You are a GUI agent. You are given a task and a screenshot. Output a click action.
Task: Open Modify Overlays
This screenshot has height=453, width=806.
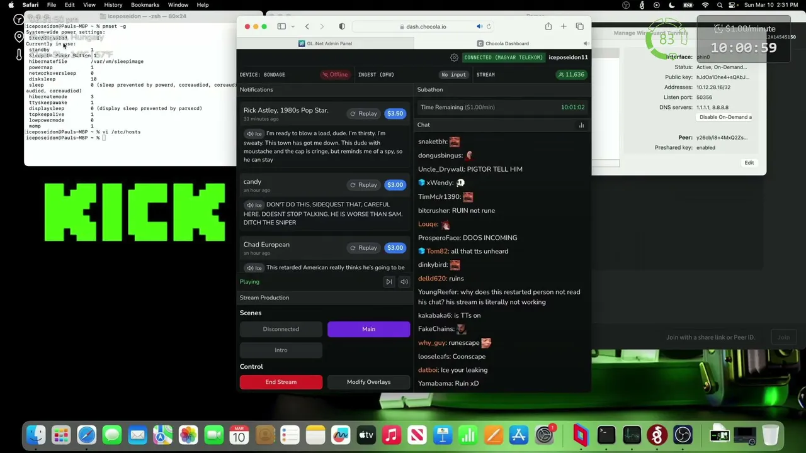368,382
